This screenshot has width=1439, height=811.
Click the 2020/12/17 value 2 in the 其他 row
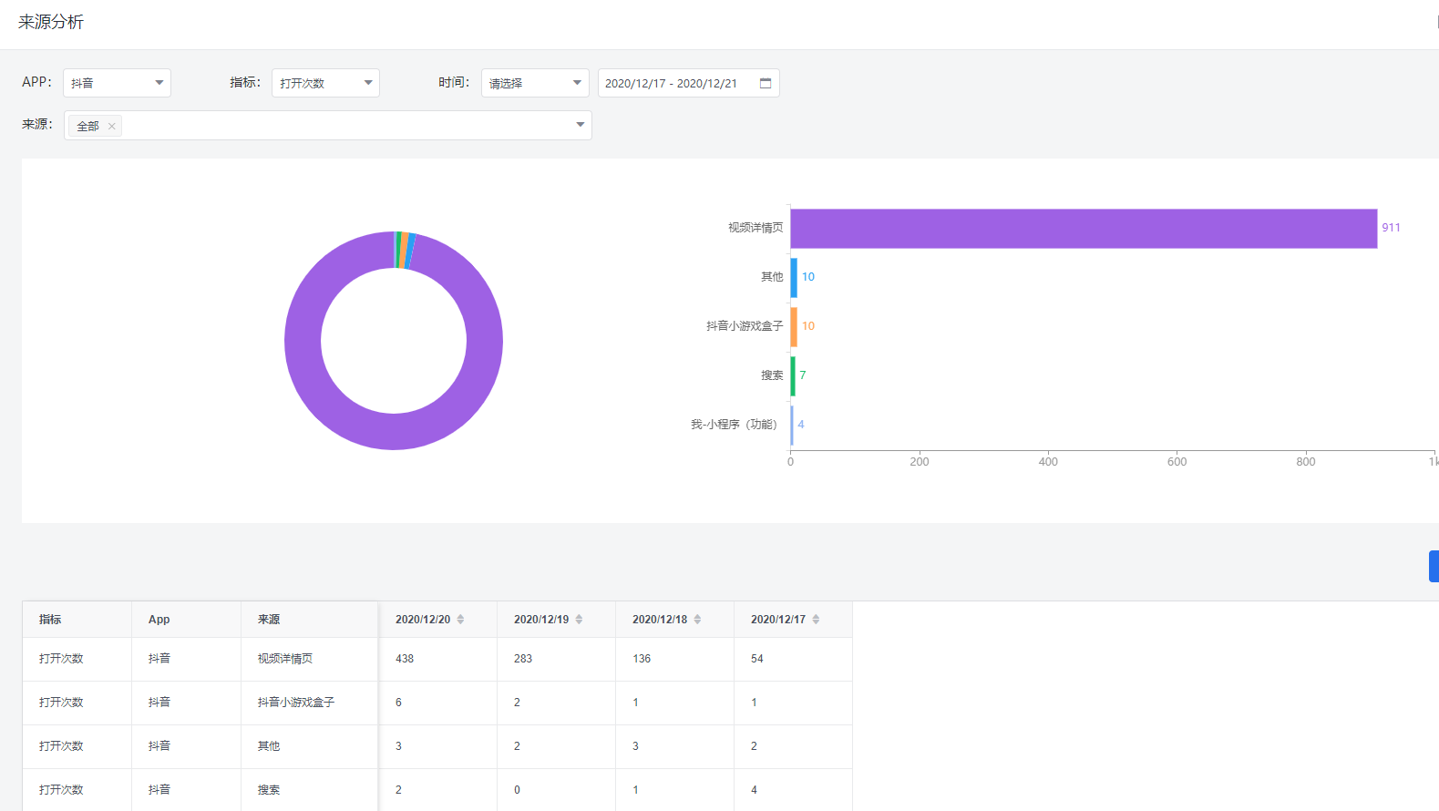pyautogui.click(x=755, y=746)
